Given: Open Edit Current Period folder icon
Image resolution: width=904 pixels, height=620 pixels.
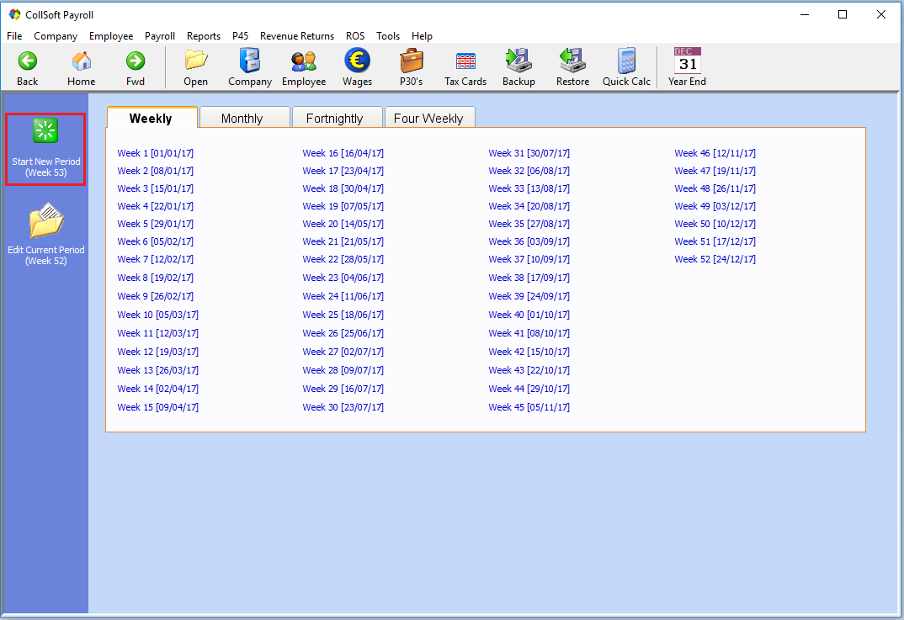Looking at the screenshot, I should (45, 222).
